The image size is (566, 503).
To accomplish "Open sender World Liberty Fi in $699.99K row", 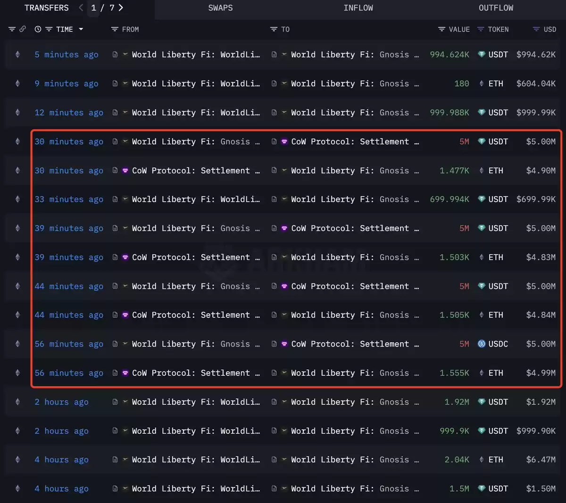I will [196, 199].
